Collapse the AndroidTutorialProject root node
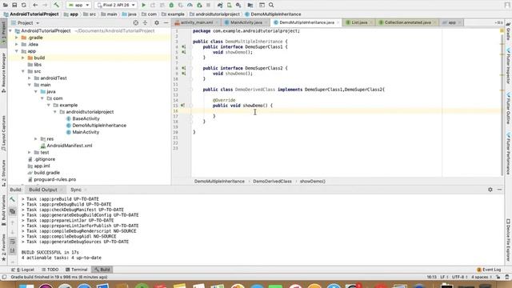 10,30
